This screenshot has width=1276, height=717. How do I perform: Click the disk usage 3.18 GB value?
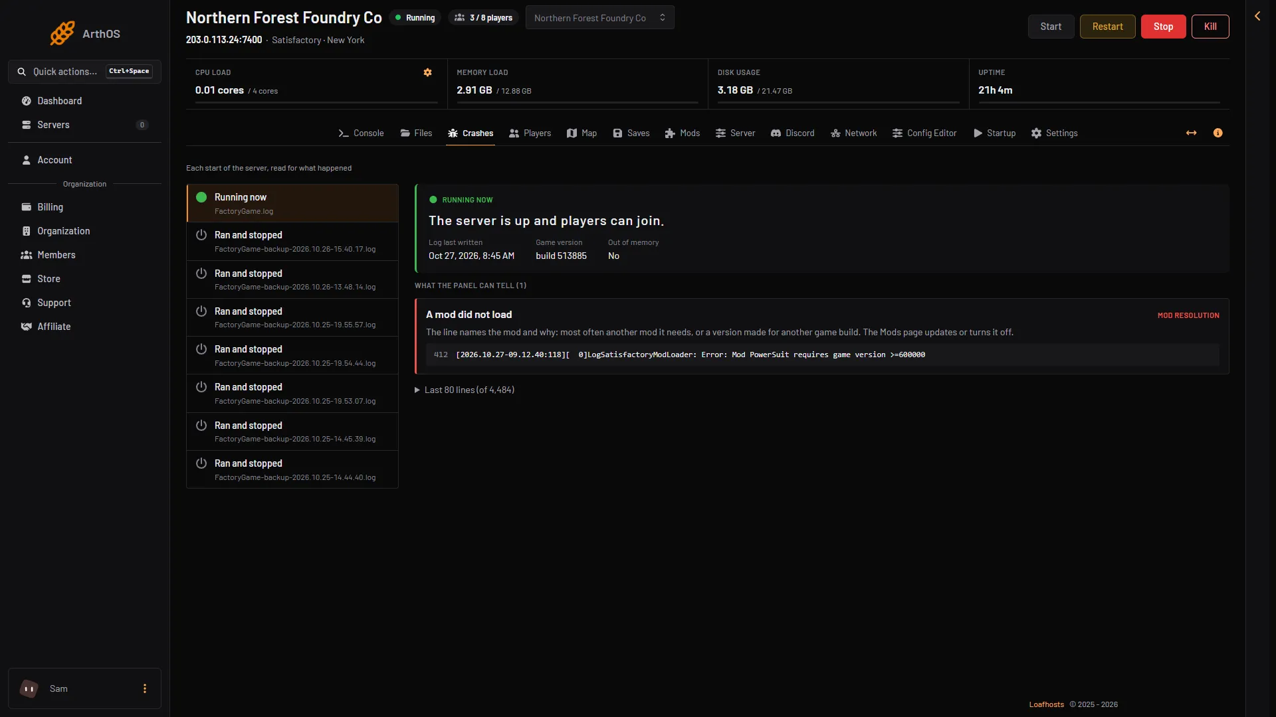click(735, 90)
